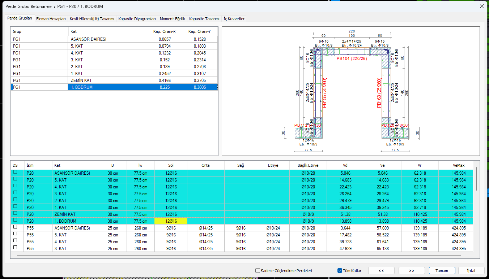489x279 pixels.
Task: Go to next wall with >> button
Action: (412, 270)
